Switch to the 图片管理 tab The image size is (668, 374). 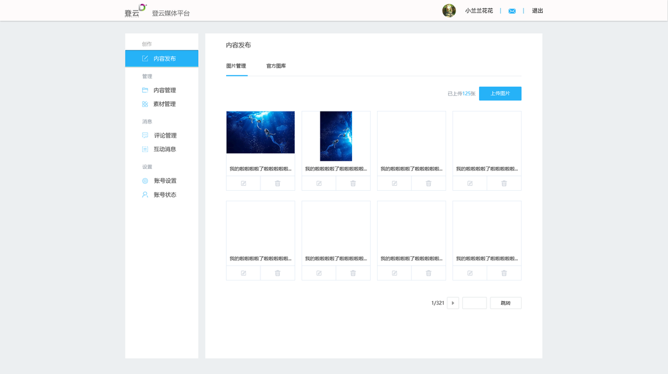click(236, 66)
